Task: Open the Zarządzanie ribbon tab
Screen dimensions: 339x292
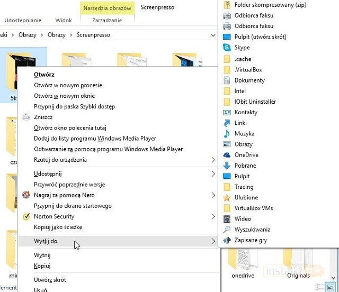Action: click(106, 21)
